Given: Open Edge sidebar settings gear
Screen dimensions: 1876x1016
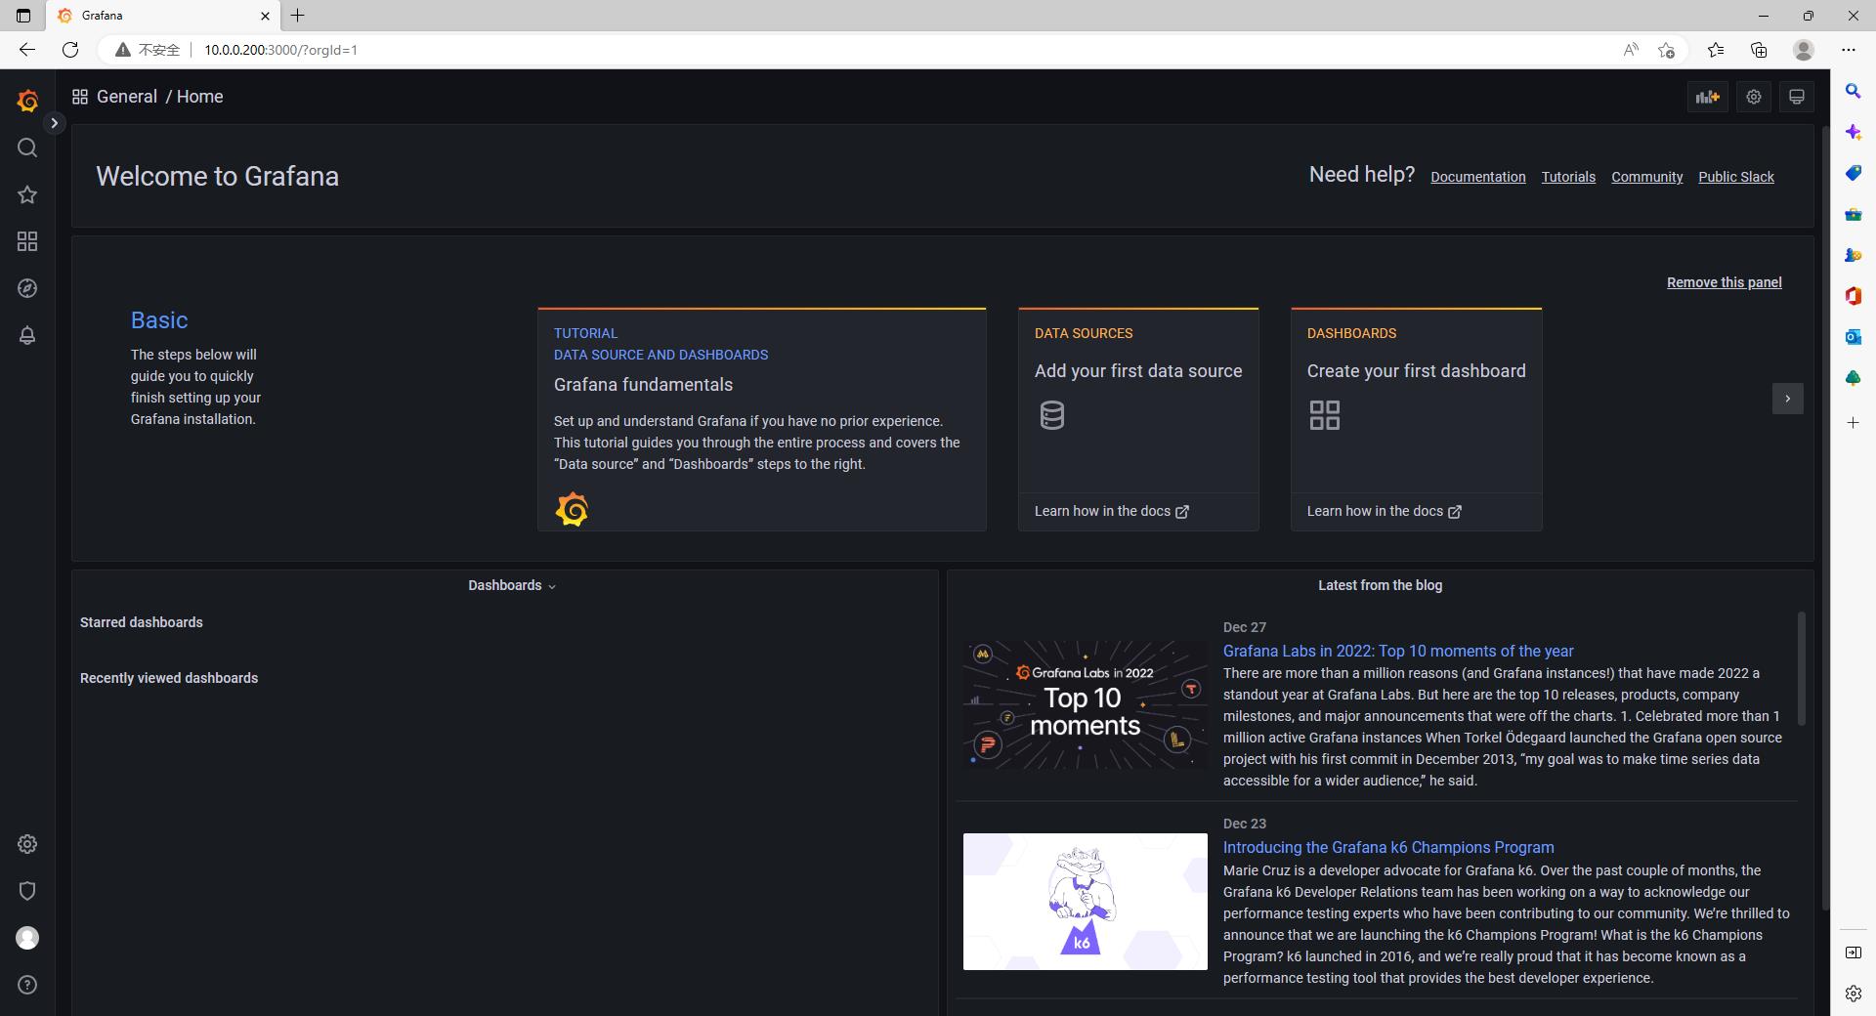Looking at the screenshot, I should pyautogui.click(x=1853, y=994).
